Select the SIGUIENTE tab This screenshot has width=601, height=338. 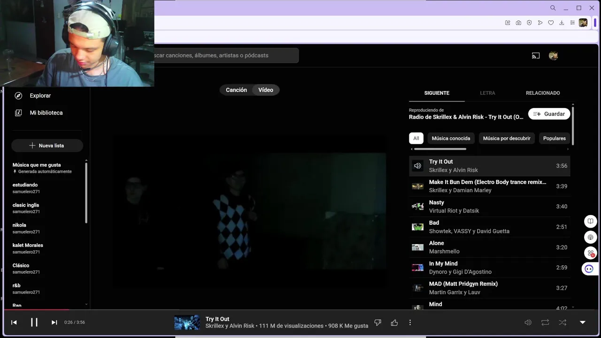click(x=437, y=93)
